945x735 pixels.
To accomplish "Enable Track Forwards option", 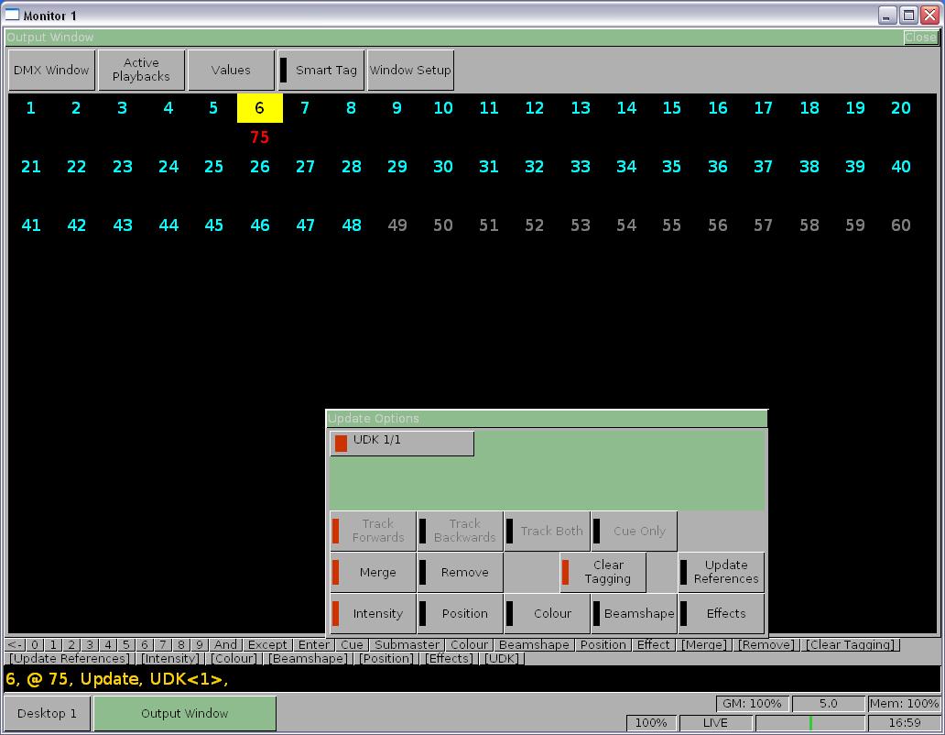I will [x=373, y=531].
